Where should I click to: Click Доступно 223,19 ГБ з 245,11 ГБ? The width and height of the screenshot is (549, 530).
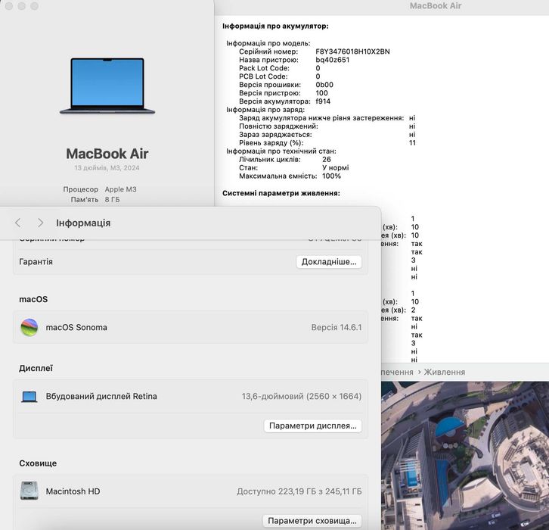click(x=299, y=491)
